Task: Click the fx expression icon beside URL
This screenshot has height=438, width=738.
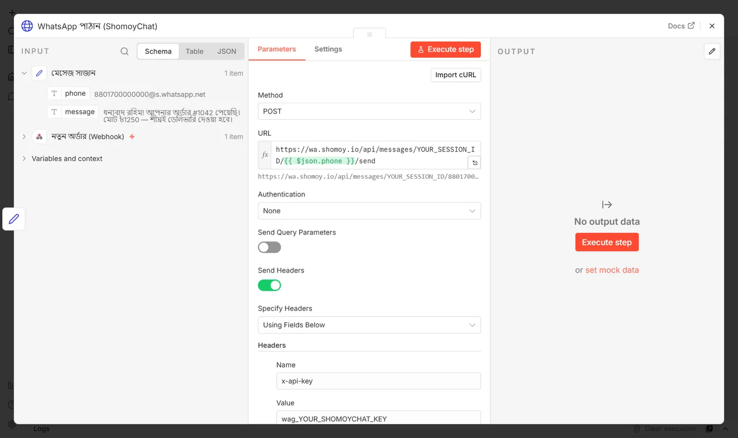Action: [x=265, y=155]
